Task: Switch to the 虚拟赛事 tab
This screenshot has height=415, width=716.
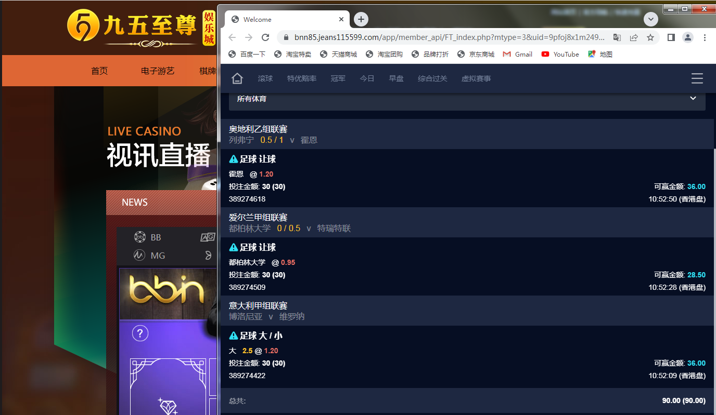Action: [476, 78]
